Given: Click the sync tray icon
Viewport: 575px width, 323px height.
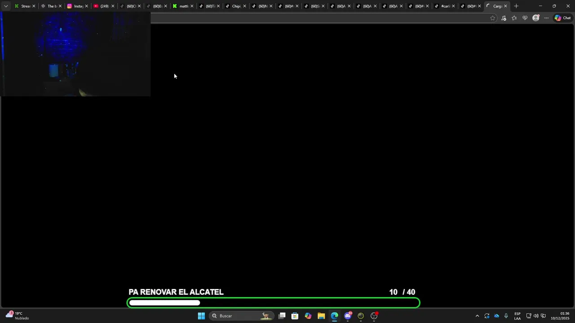Looking at the screenshot, I should click(x=487, y=316).
